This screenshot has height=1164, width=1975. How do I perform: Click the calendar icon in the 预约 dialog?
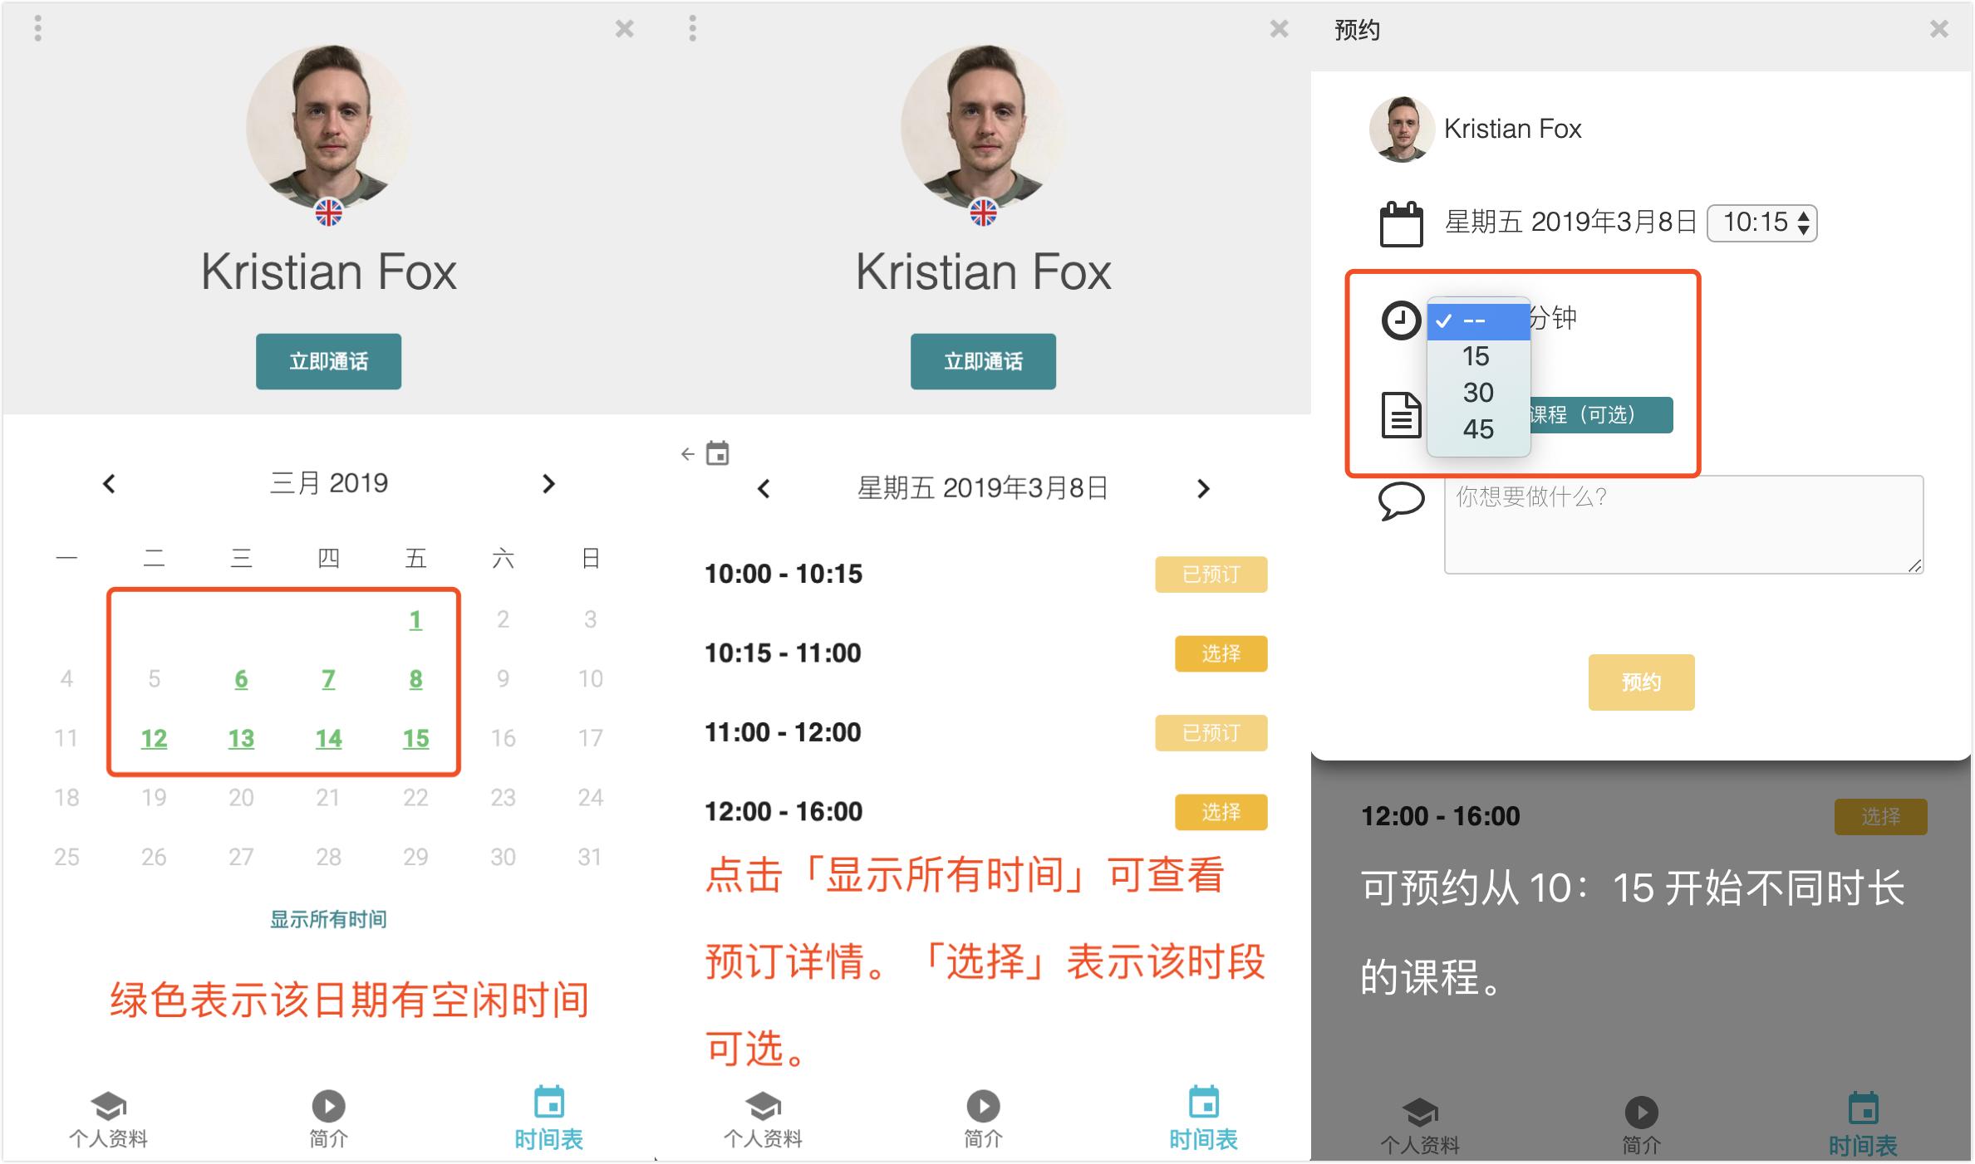pyautogui.click(x=1401, y=223)
